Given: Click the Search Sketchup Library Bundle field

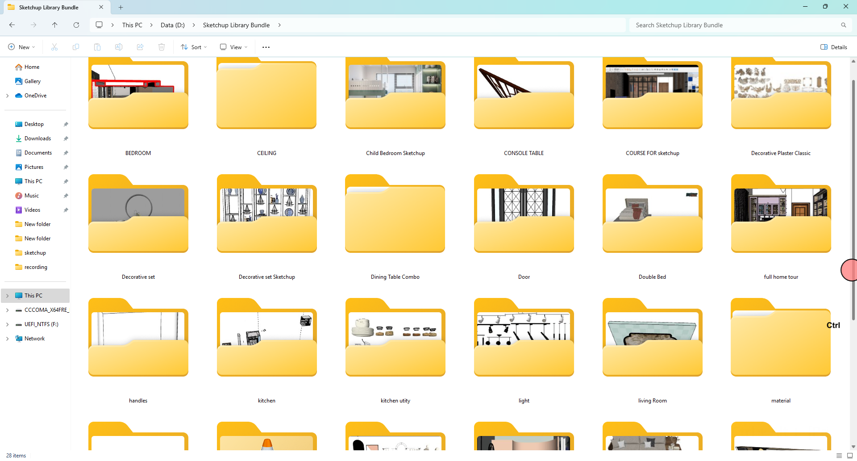Looking at the screenshot, I should point(736,25).
